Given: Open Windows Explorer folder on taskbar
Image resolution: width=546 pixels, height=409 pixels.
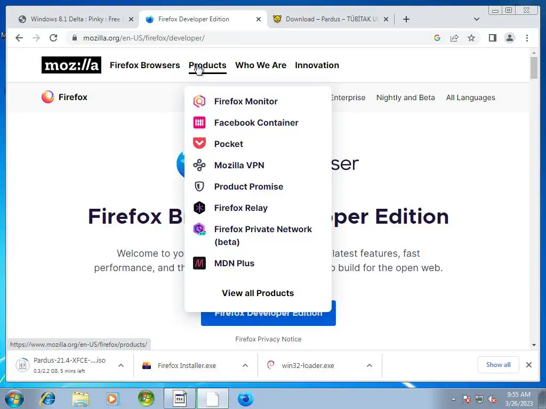Looking at the screenshot, I should click(x=81, y=398).
